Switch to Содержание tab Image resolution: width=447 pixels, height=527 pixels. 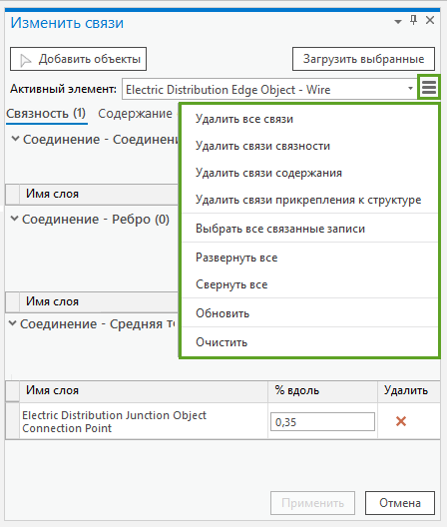tap(135, 114)
